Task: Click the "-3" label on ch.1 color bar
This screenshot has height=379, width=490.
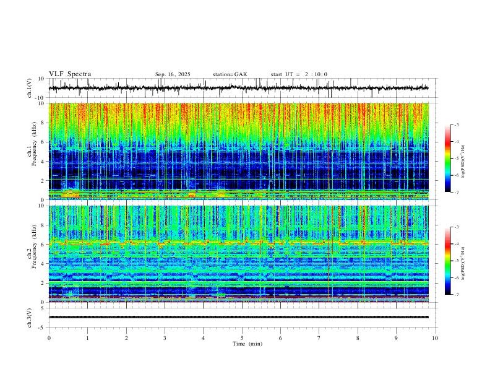Action: pos(456,124)
